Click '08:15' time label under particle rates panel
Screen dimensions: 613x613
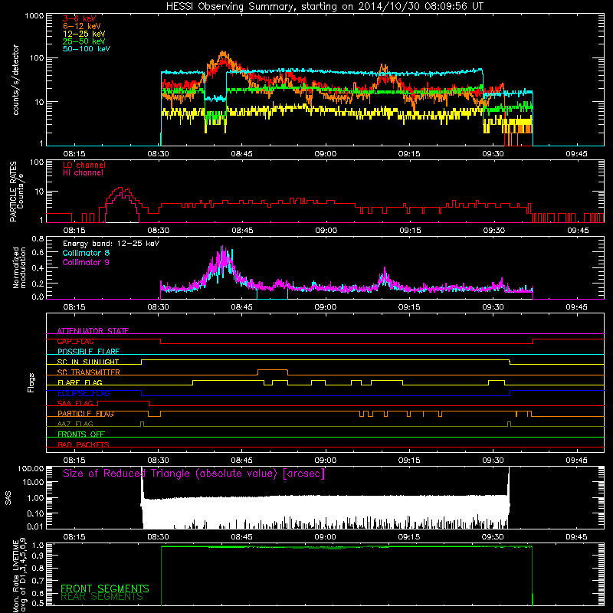click(74, 231)
